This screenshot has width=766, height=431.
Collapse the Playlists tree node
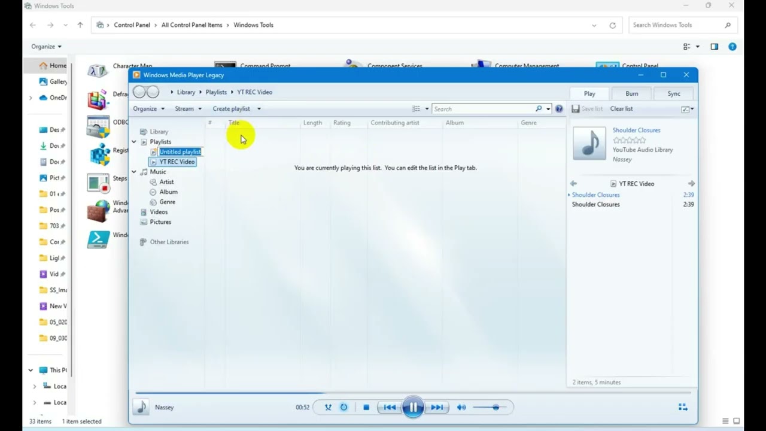tap(134, 142)
